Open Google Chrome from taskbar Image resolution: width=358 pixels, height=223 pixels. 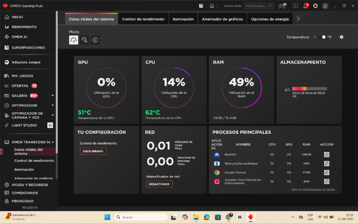pos(229,217)
